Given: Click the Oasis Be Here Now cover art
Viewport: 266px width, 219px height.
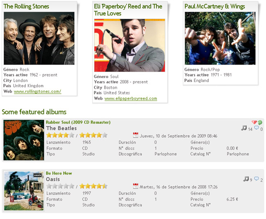Looking at the screenshot, I should click(23, 191).
